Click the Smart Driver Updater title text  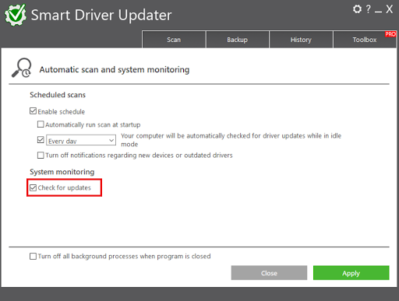101,15
